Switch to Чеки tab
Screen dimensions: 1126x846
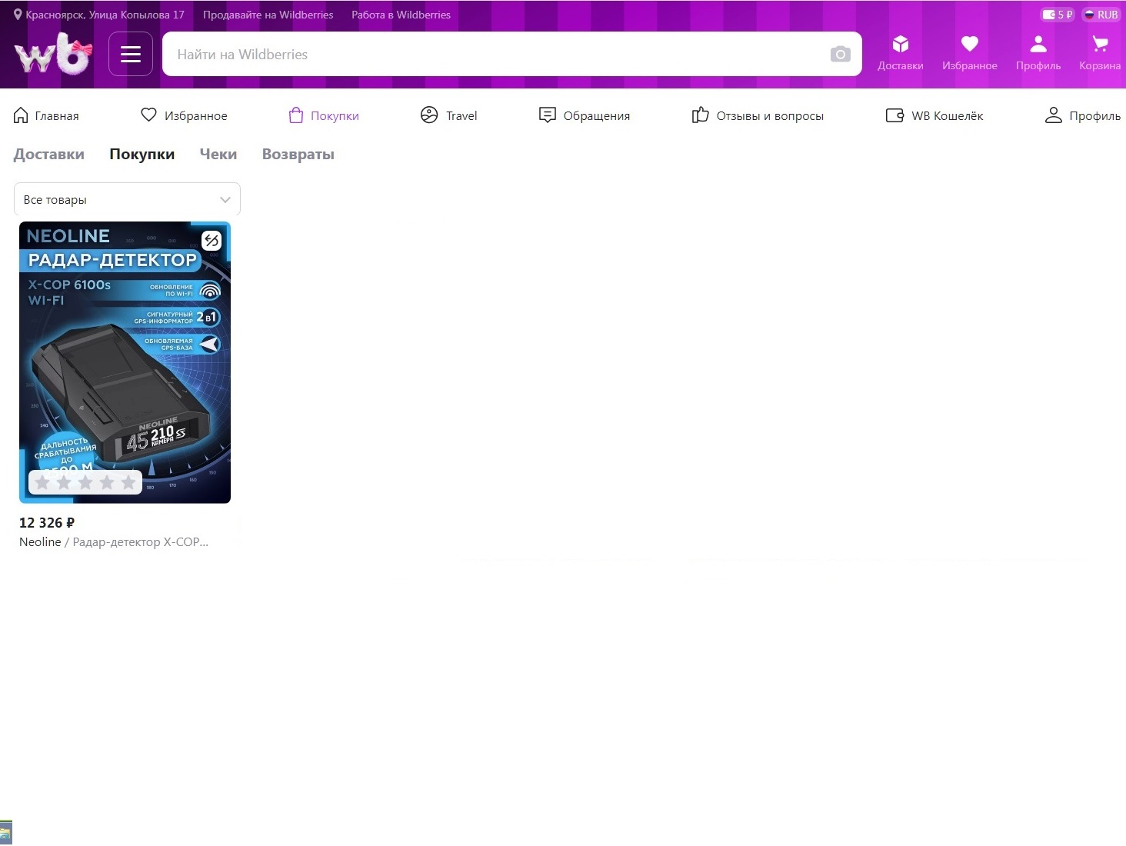(x=218, y=154)
